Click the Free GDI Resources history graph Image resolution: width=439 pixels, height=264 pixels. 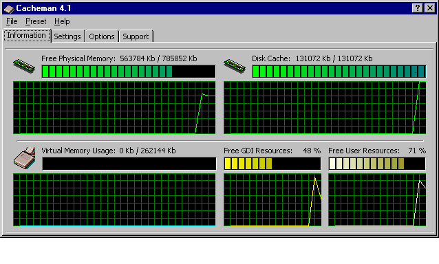pos(272,199)
